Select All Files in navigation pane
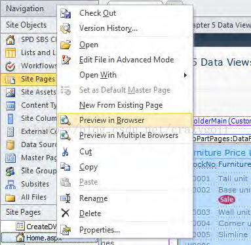 click(x=29, y=198)
